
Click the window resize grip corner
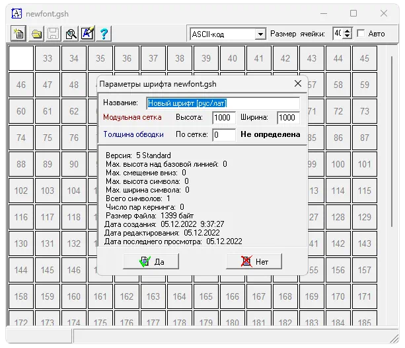(394, 339)
